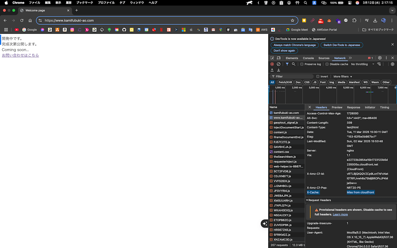
Task: Click the Don't show again button
Action: click(x=284, y=51)
